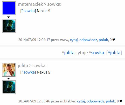Open sowka's owl avatar under julita's post
Image resolution: width=125 pixels, height=105 pixels.
tap(9, 87)
